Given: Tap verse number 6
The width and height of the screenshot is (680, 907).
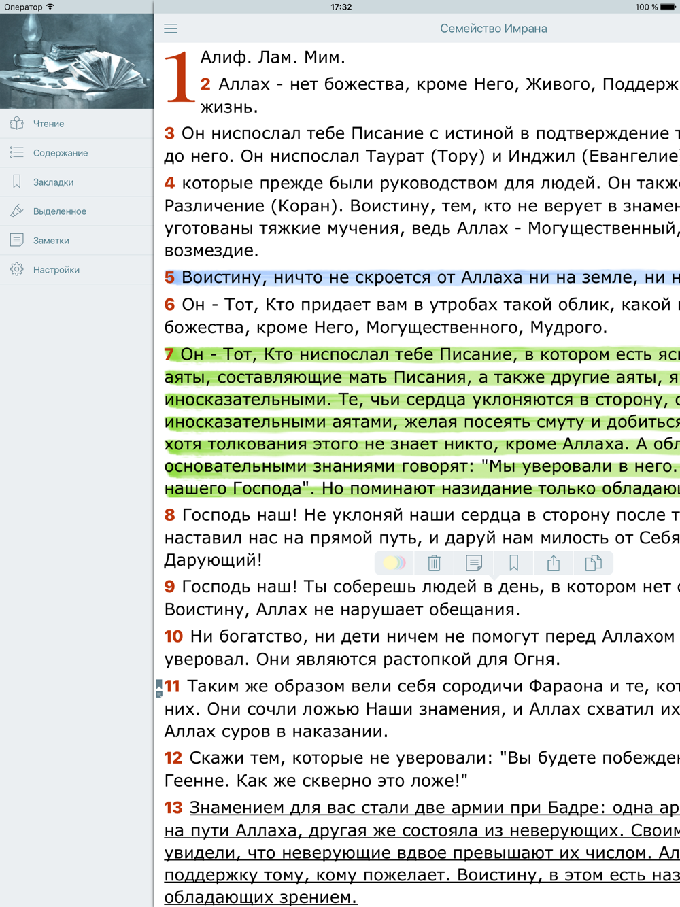Looking at the screenshot, I should [x=169, y=305].
